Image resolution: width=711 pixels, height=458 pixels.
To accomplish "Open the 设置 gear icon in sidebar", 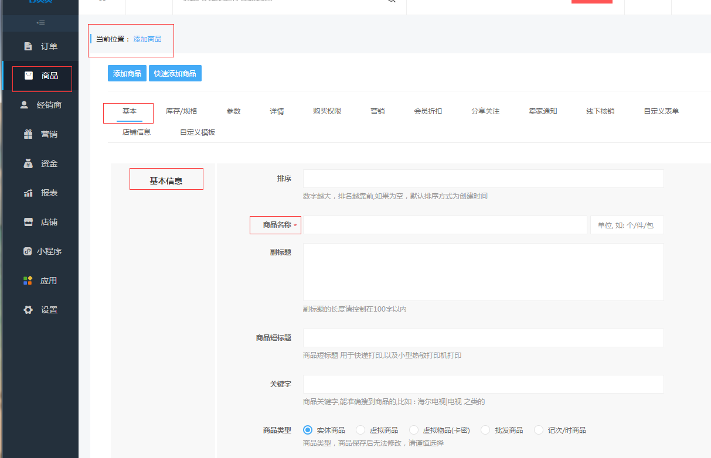I will coord(28,310).
